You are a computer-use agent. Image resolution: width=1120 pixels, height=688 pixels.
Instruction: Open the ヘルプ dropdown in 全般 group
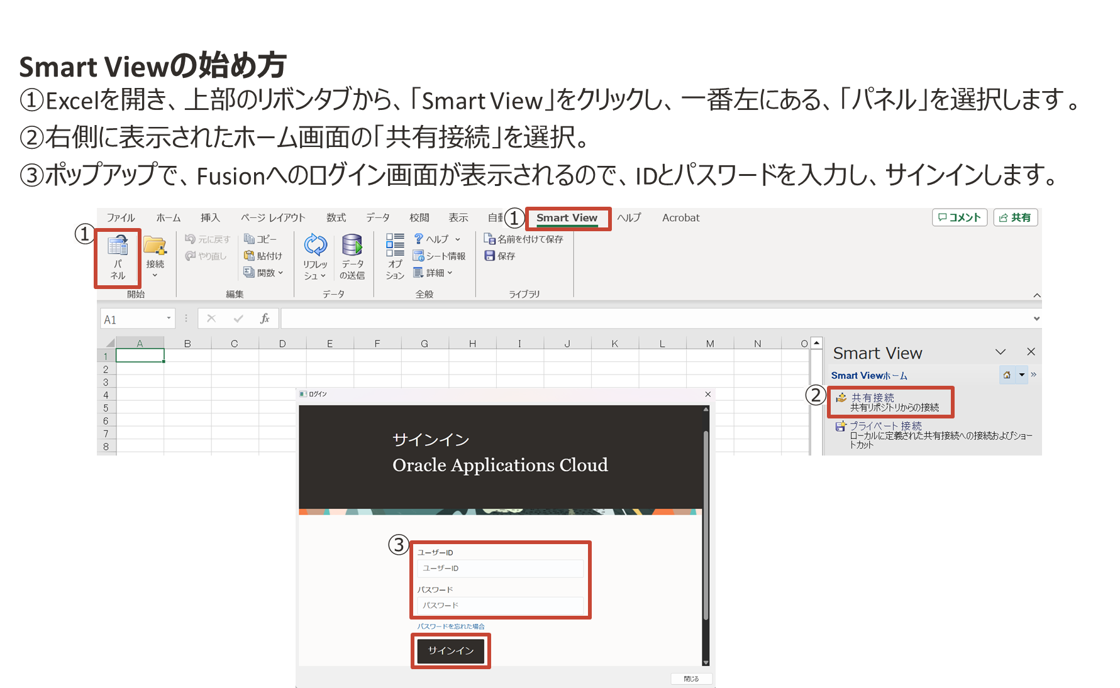(458, 239)
